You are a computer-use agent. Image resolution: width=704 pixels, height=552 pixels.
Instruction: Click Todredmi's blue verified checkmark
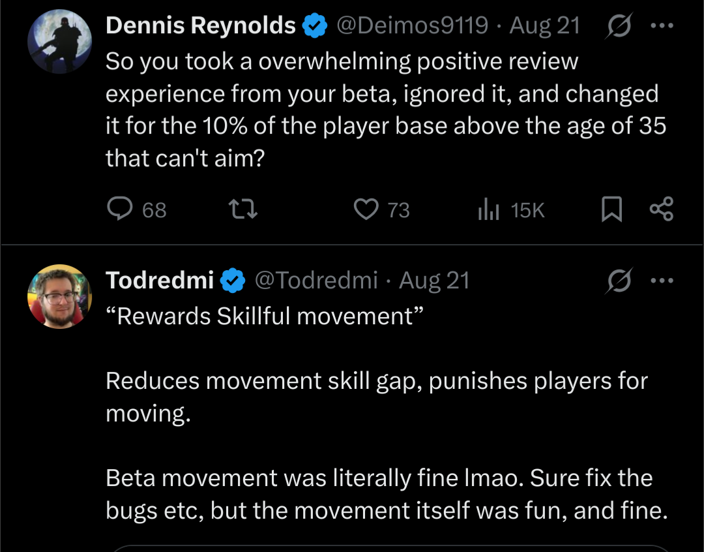click(232, 281)
